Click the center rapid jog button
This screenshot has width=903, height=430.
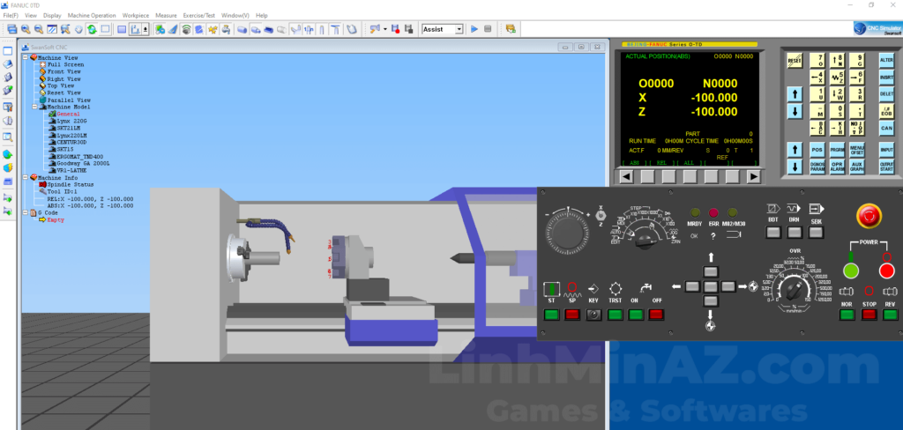click(x=712, y=285)
